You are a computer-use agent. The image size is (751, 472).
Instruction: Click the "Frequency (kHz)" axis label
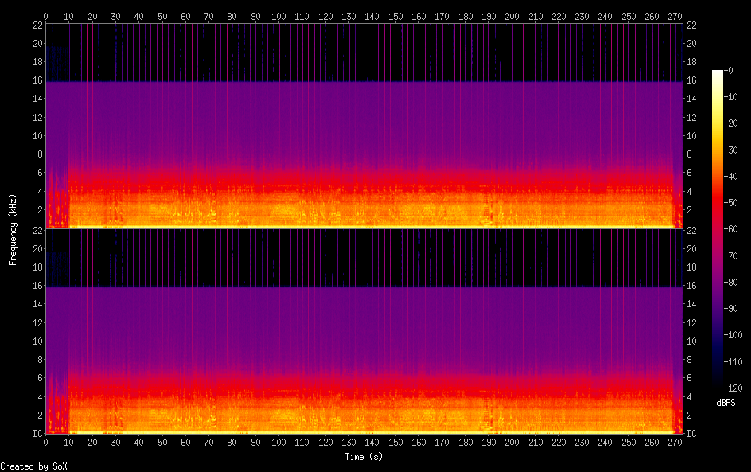pos(13,229)
